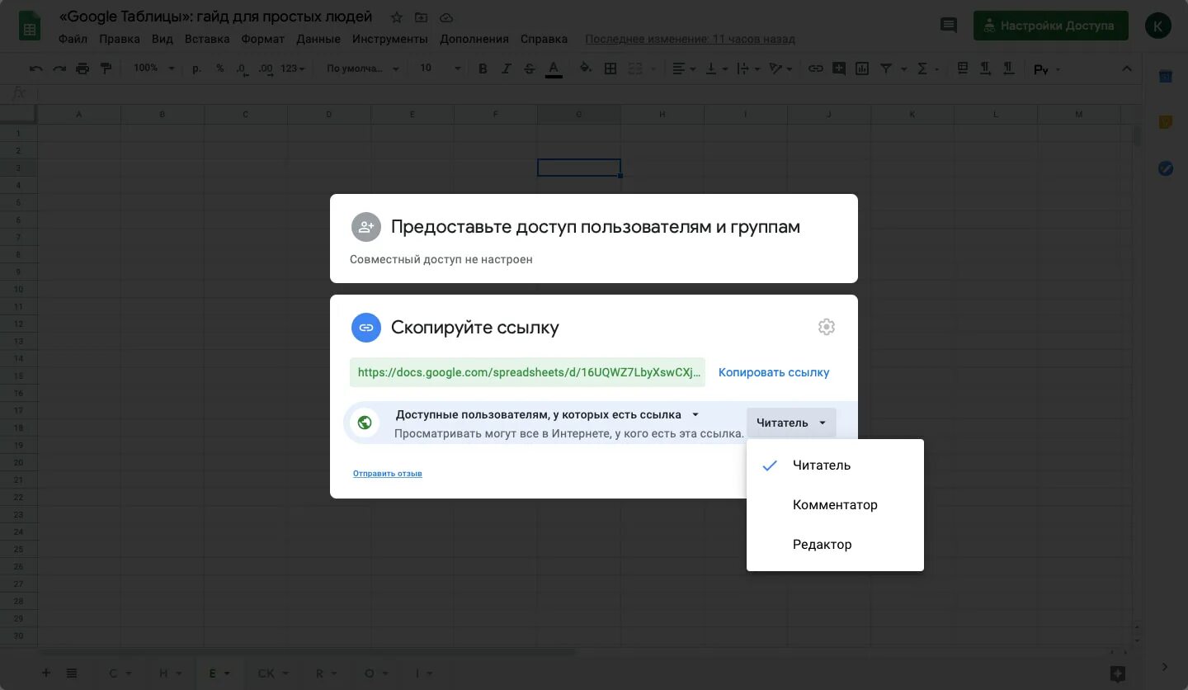Open the «123» number format dropdown
Image resolution: width=1188 pixels, height=690 pixels.
(294, 69)
